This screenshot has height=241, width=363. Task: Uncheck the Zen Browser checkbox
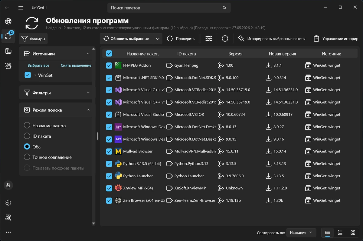pyautogui.click(x=109, y=201)
